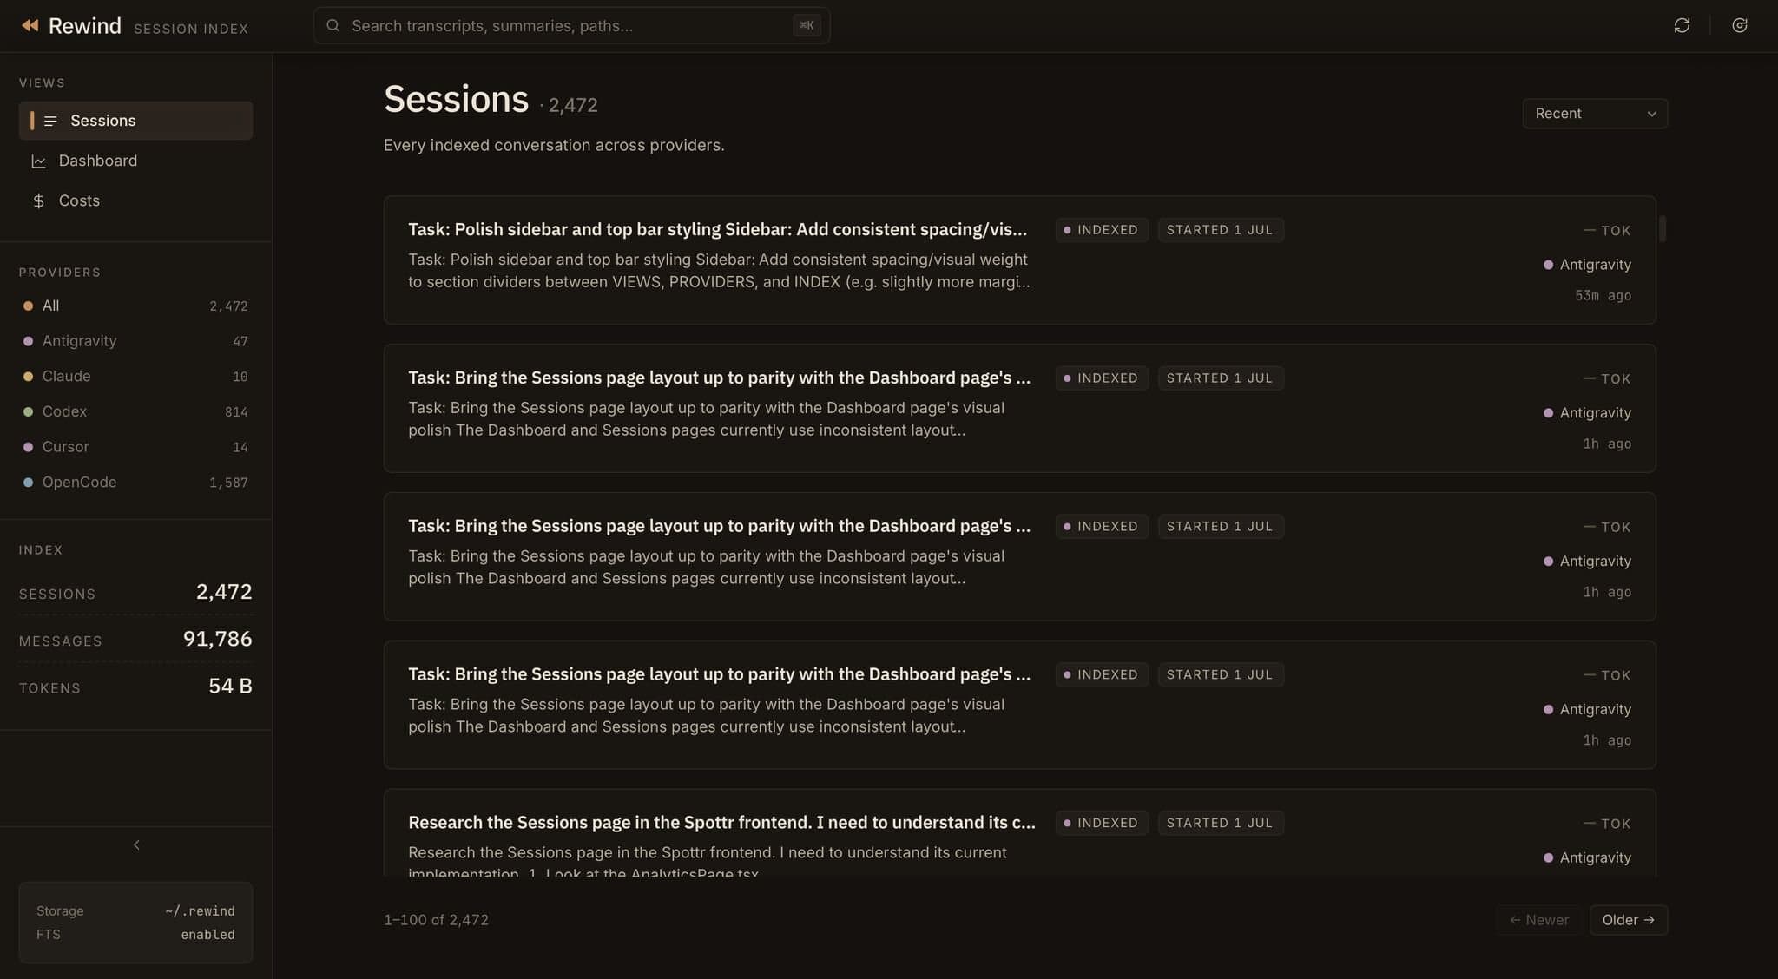The image size is (1778, 979).
Task: Click the circular settings icon top right
Action: point(1739,25)
